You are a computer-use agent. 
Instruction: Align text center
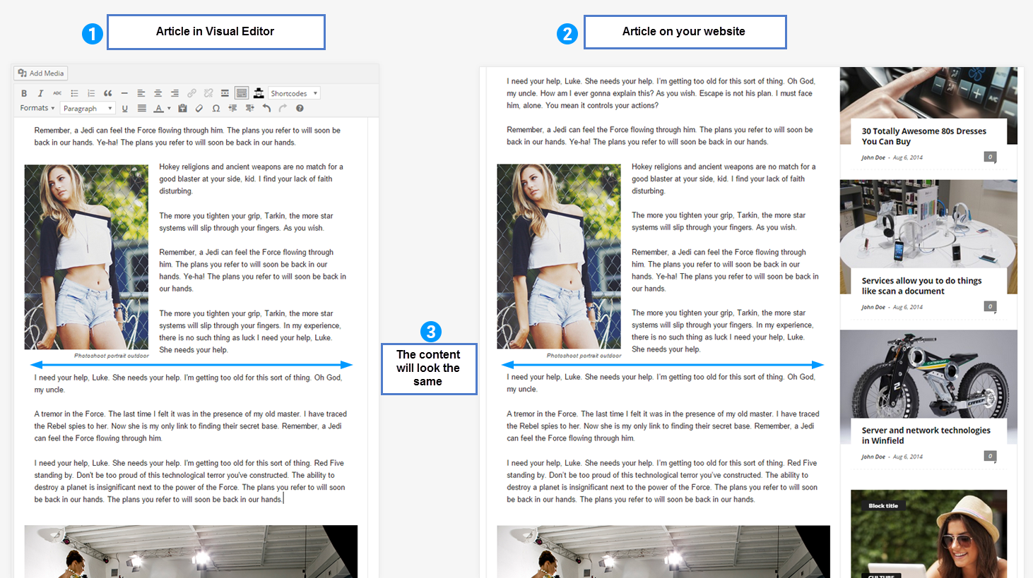(x=158, y=93)
